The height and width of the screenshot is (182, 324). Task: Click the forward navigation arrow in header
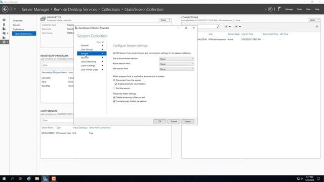[x=11, y=9]
